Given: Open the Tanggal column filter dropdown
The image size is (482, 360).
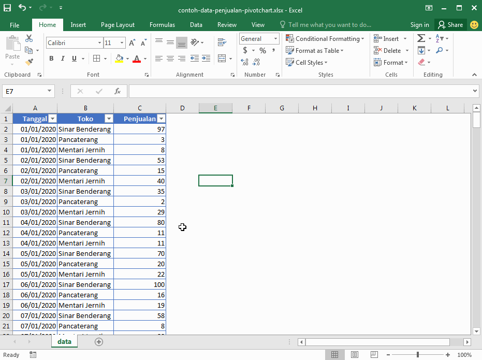Looking at the screenshot, I should tap(52, 119).
